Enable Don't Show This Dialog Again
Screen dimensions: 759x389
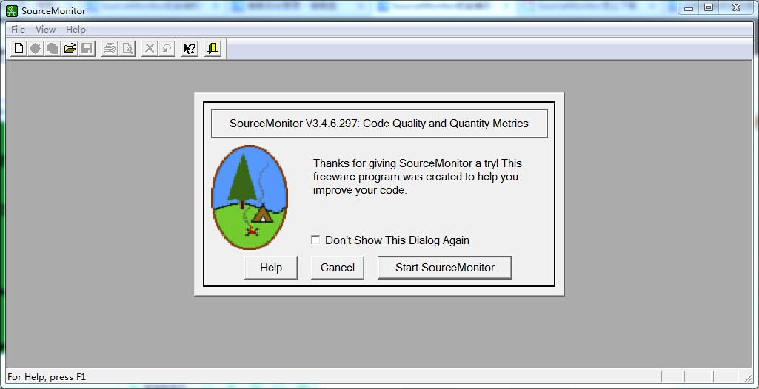(315, 240)
